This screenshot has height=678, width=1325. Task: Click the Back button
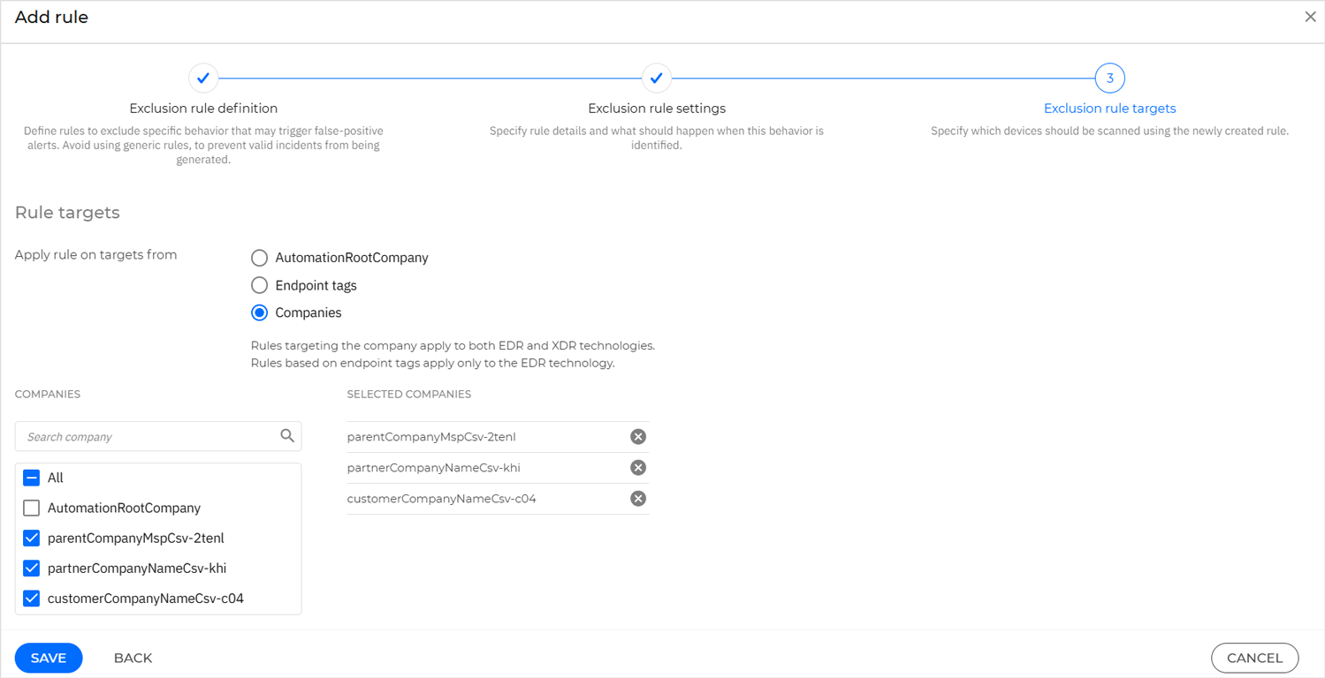click(x=133, y=658)
